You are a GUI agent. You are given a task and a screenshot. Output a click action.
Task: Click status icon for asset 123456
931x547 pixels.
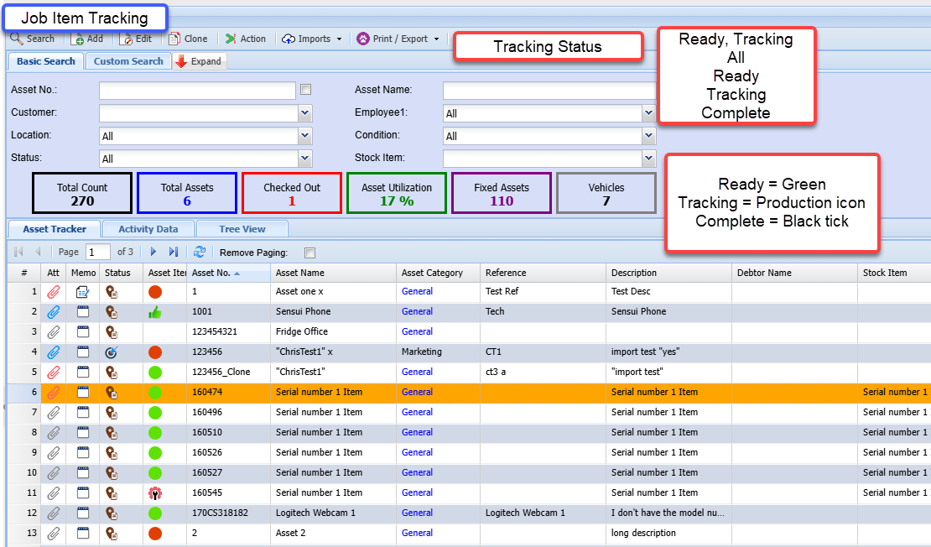112,352
